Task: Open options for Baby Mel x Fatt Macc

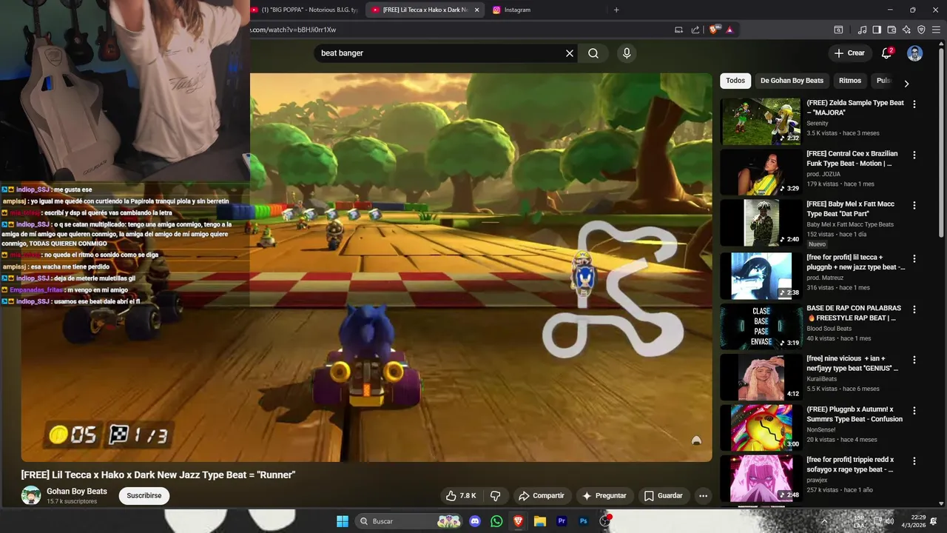Action: click(914, 206)
